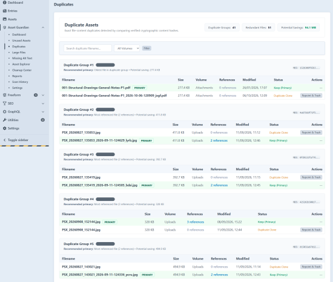333x282 pixels.
Task: Expand the GraphQL menu chevron
Action: 43,111
